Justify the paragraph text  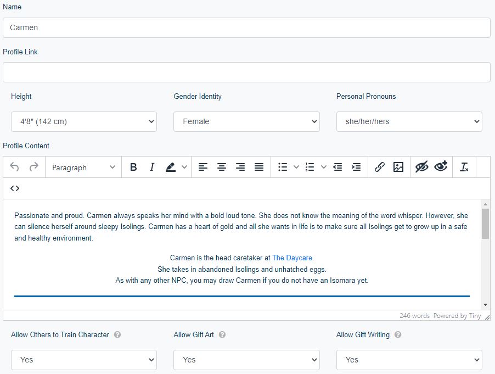coord(259,168)
